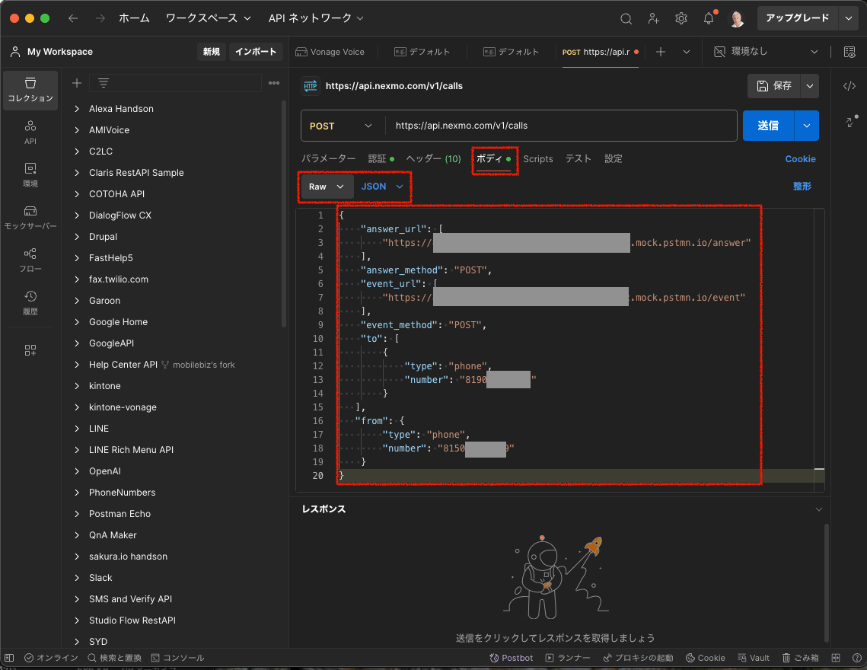The width and height of the screenshot is (867, 670).
Task: Click the Import (インポート) button
Action: pyautogui.click(x=256, y=52)
